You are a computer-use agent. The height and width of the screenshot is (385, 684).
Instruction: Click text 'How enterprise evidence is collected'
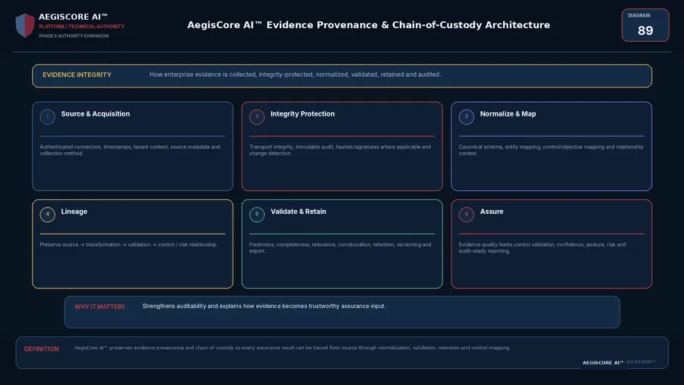pos(202,75)
